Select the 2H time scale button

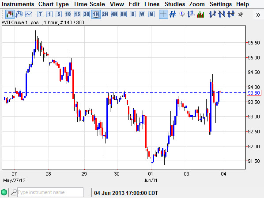[x=105, y=14]
